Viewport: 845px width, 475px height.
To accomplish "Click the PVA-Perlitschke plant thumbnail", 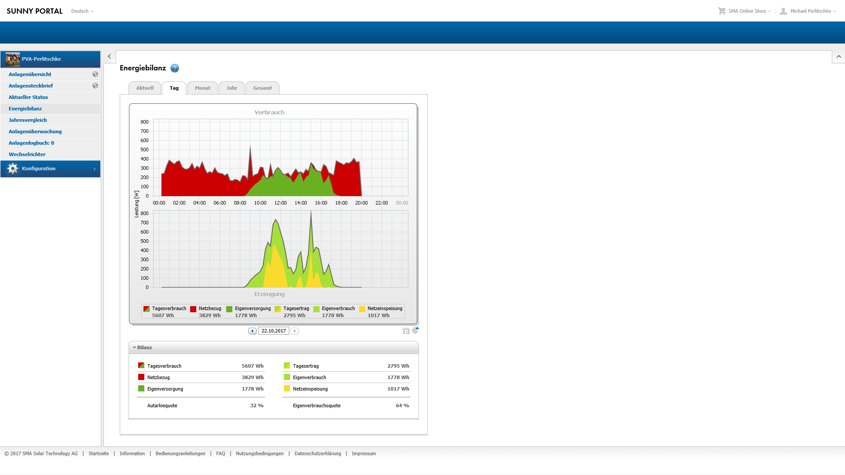I will pos(13,59).
